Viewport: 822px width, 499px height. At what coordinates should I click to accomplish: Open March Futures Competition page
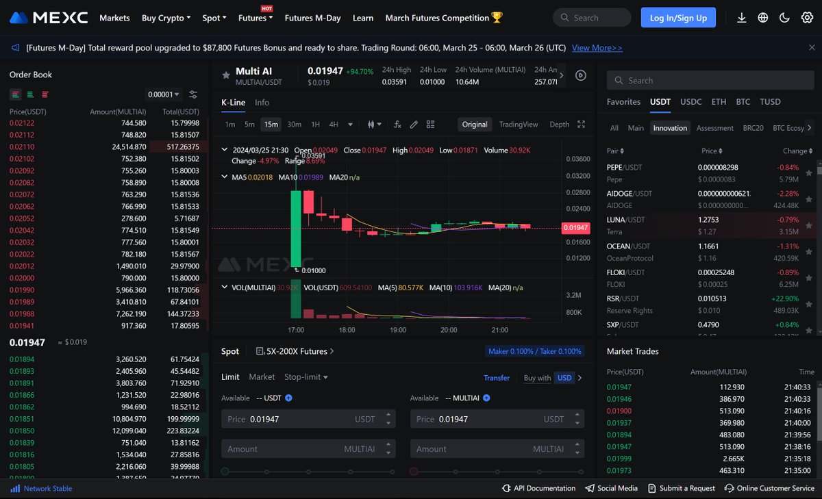444,18
